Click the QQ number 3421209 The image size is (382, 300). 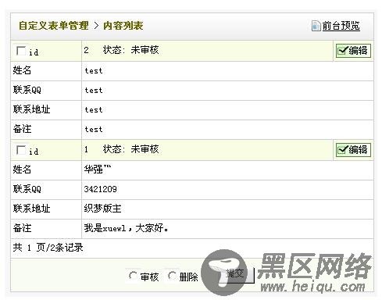tap(101, 189)
